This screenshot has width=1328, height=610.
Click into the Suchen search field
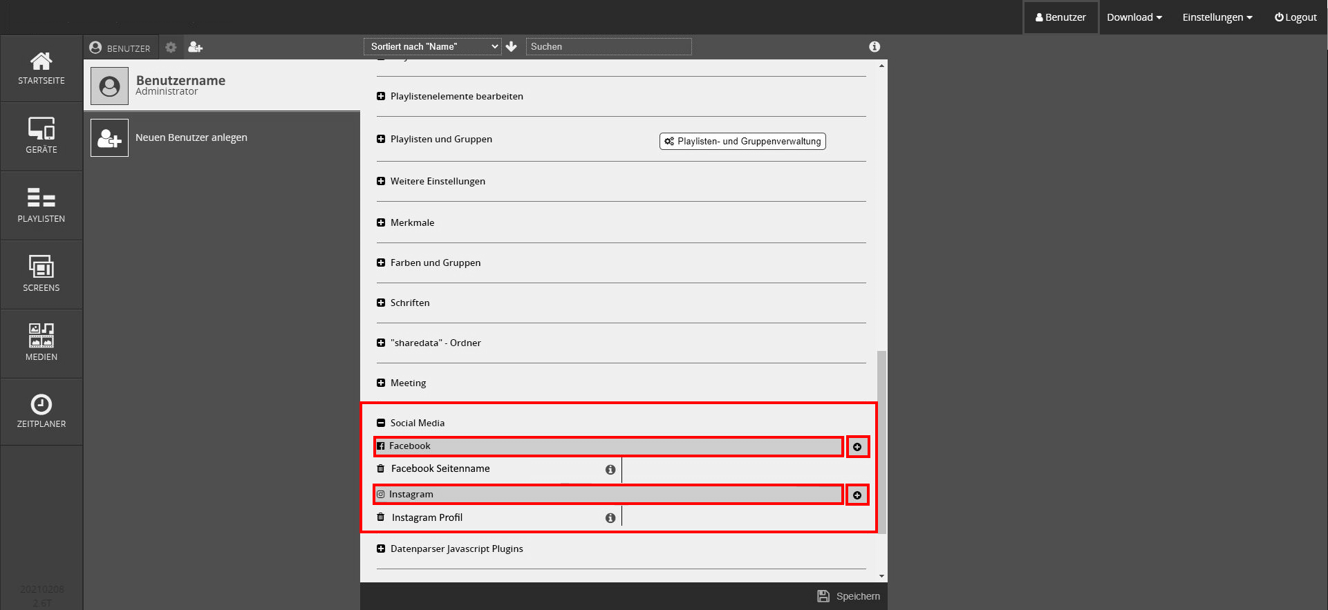point(608,46)
